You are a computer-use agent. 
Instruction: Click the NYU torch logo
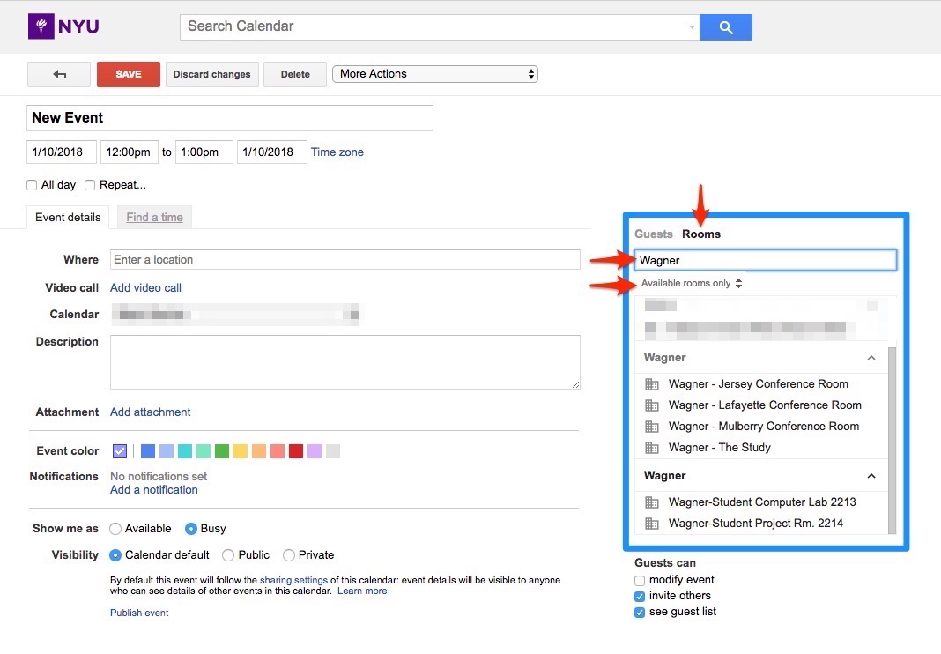41,26
